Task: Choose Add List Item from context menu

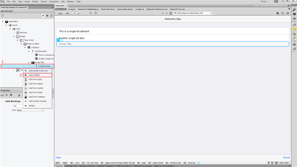Action: 37,75
